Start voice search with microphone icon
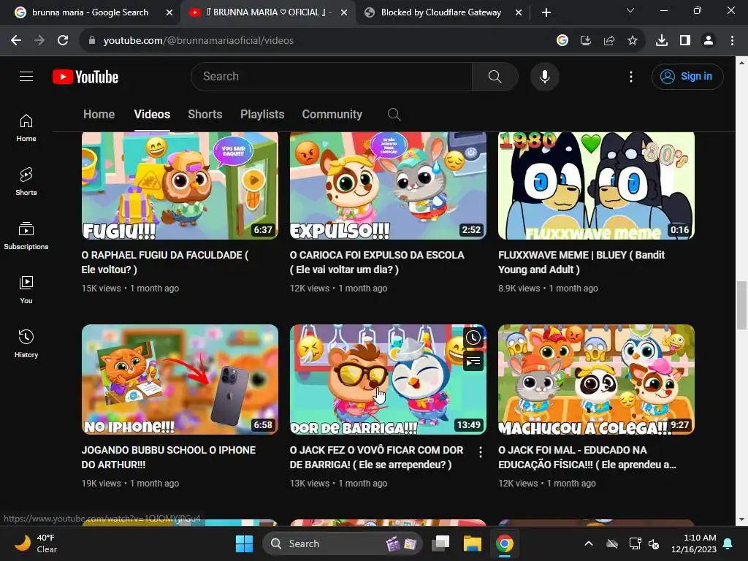This screenshot has width=748, height=561. (544, 76)
